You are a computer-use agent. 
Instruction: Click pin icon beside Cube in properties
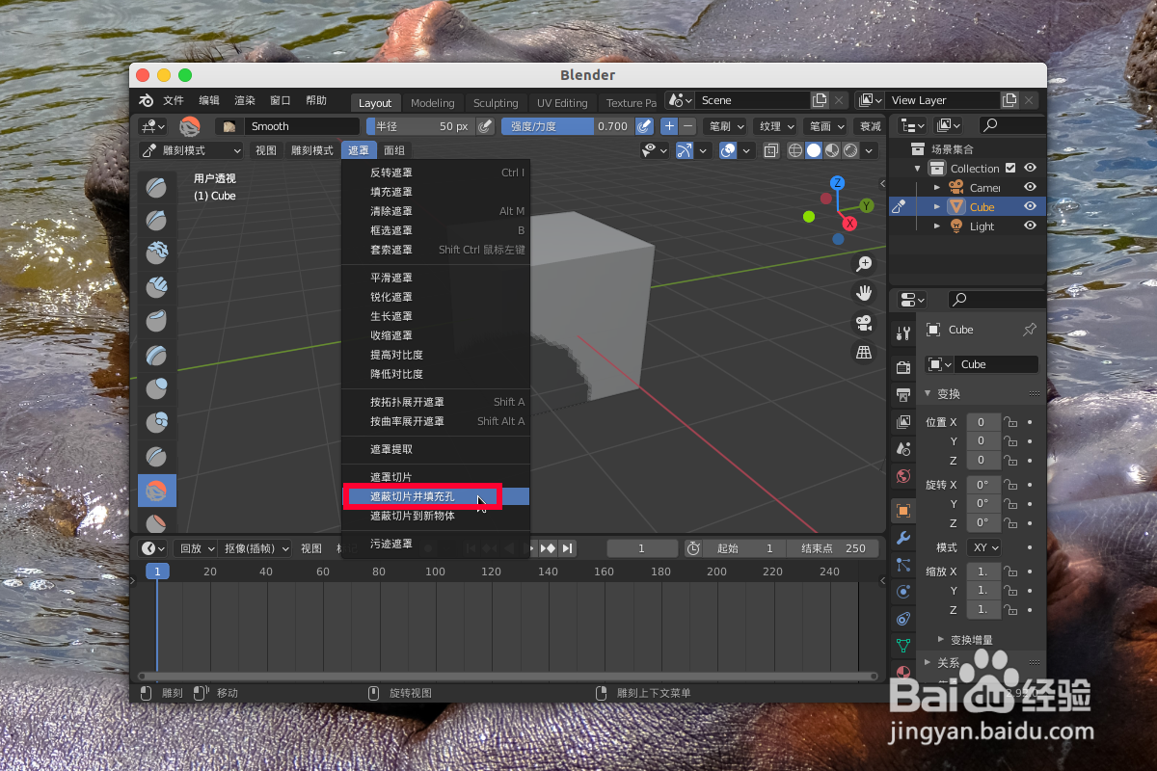pos(1029,330)
